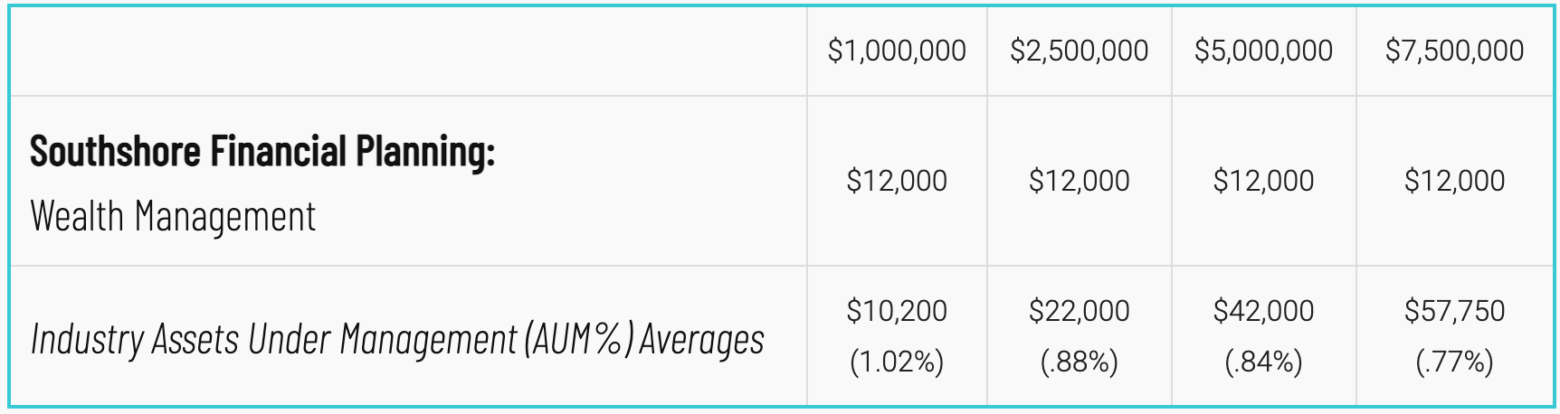
Task: Click the $5,000,000 column header
Action: tap(1263, 51)
